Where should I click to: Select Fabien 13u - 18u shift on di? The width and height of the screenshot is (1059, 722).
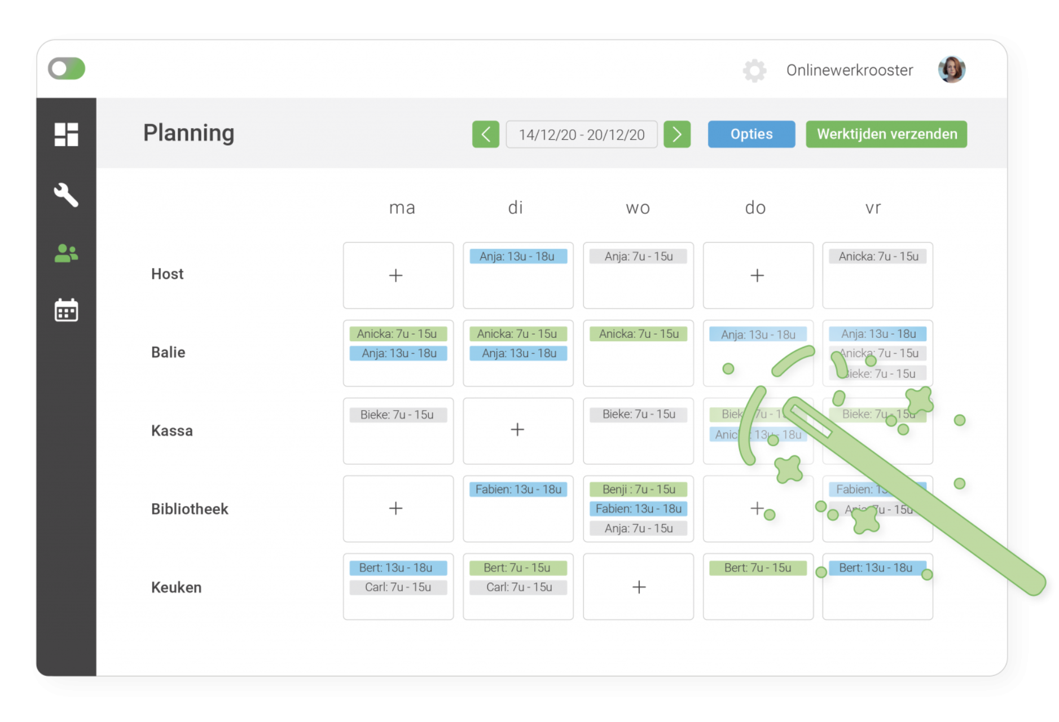518,490
